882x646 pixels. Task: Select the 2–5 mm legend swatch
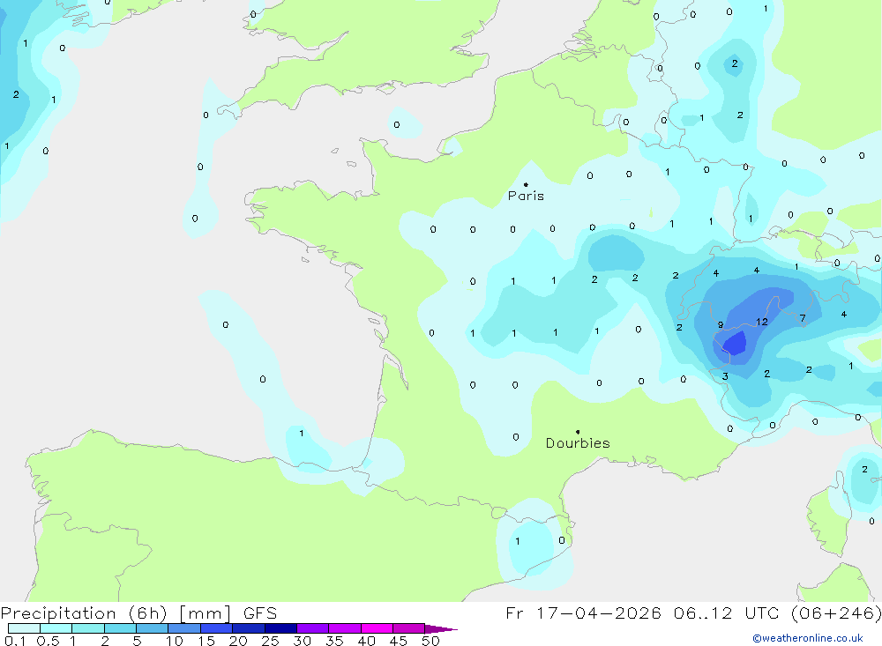(x=120, y=628)
